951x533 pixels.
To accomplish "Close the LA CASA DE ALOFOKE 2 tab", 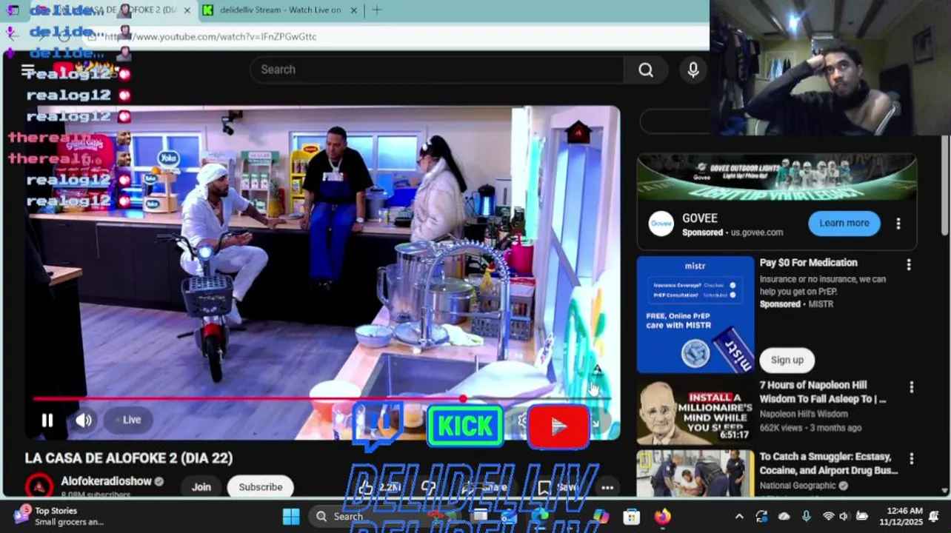I will [187, 10].
